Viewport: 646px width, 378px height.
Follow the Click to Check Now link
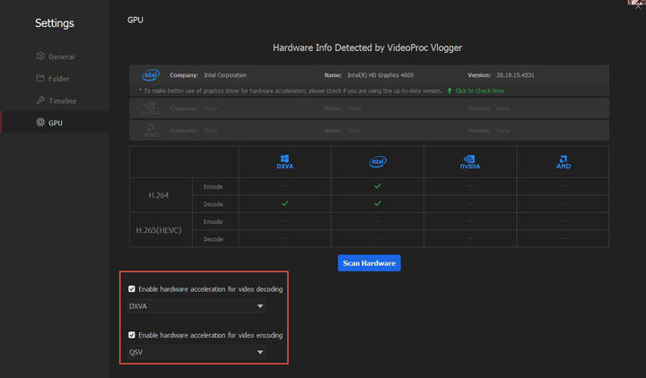(479, 90)
